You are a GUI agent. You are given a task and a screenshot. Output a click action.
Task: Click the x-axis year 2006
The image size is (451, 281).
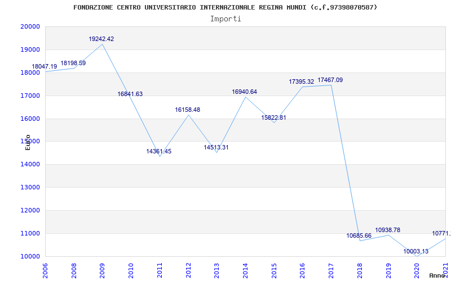click(45, 270)
